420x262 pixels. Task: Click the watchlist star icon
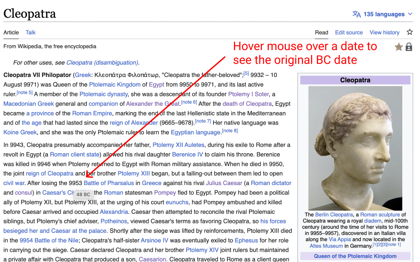409,32
